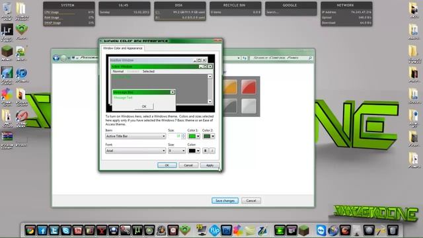Launch Minecraft grass block in dock

pos(304,231)
